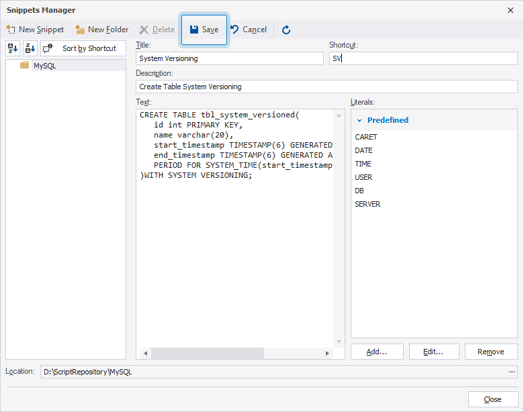Image resolution: width=524 pixels, height=412 pixels.
Task: Click the horizontal scrollbar right arrow
Action: coord(327,353)
